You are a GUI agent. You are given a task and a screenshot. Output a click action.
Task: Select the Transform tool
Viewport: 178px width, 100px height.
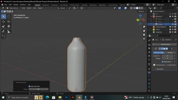pos(9,26)
